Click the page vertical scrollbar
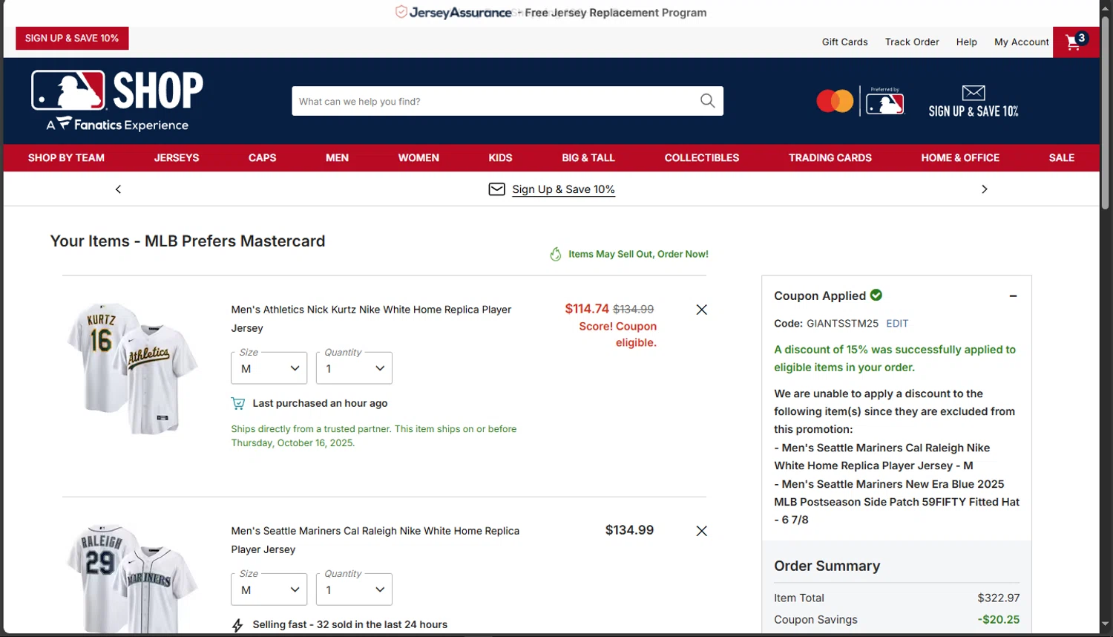The image size is (1113, 637). pyautogui.click(x=1106, y=111)
